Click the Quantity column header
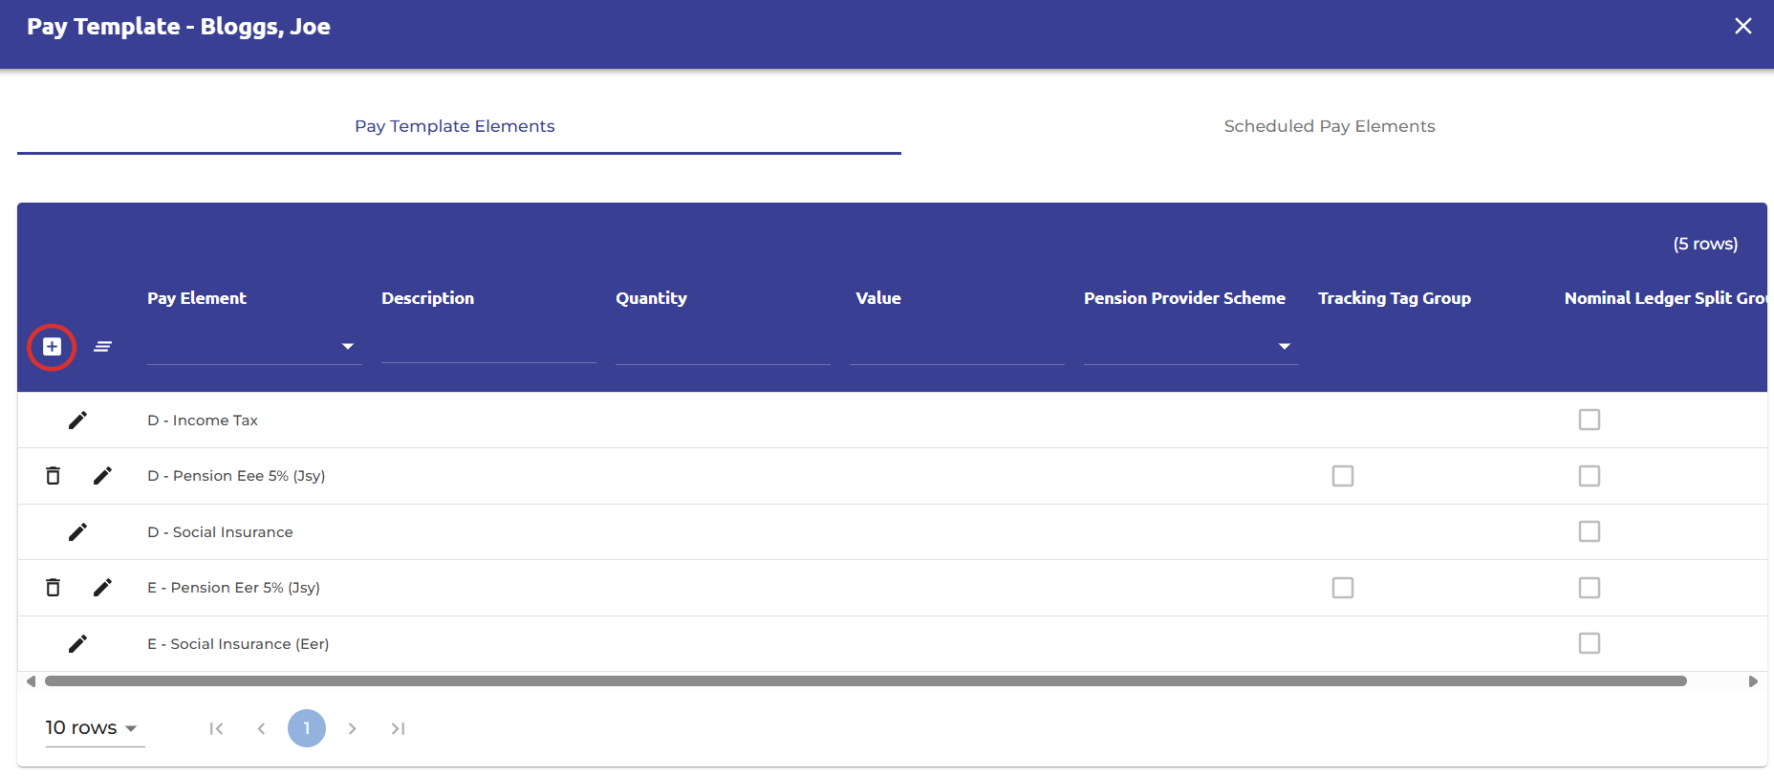Image resolution: width=1774 pixels, height=777 pixels. 651,298
